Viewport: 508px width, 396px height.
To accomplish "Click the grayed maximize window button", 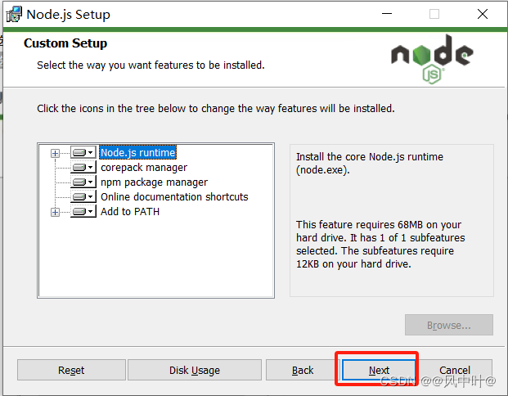I will pos(434,14).
